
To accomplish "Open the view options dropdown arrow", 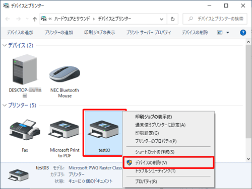I will point(228,33).
